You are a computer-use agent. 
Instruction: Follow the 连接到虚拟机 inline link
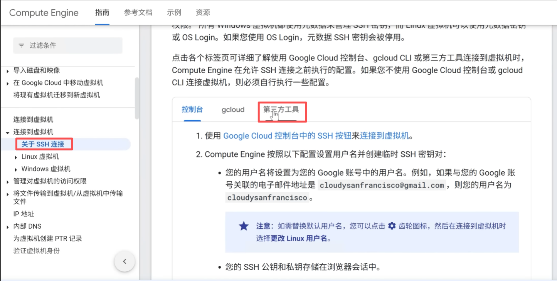click(x=384, y=136)
